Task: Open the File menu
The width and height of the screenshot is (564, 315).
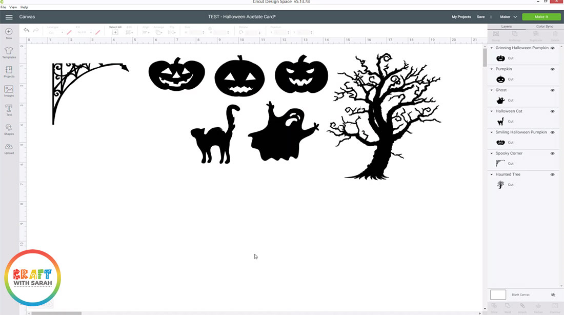Action: [4, 7]
